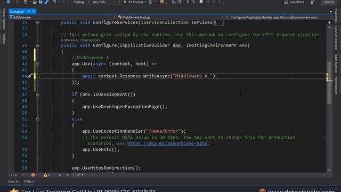Click the Live Share button label

297,2
